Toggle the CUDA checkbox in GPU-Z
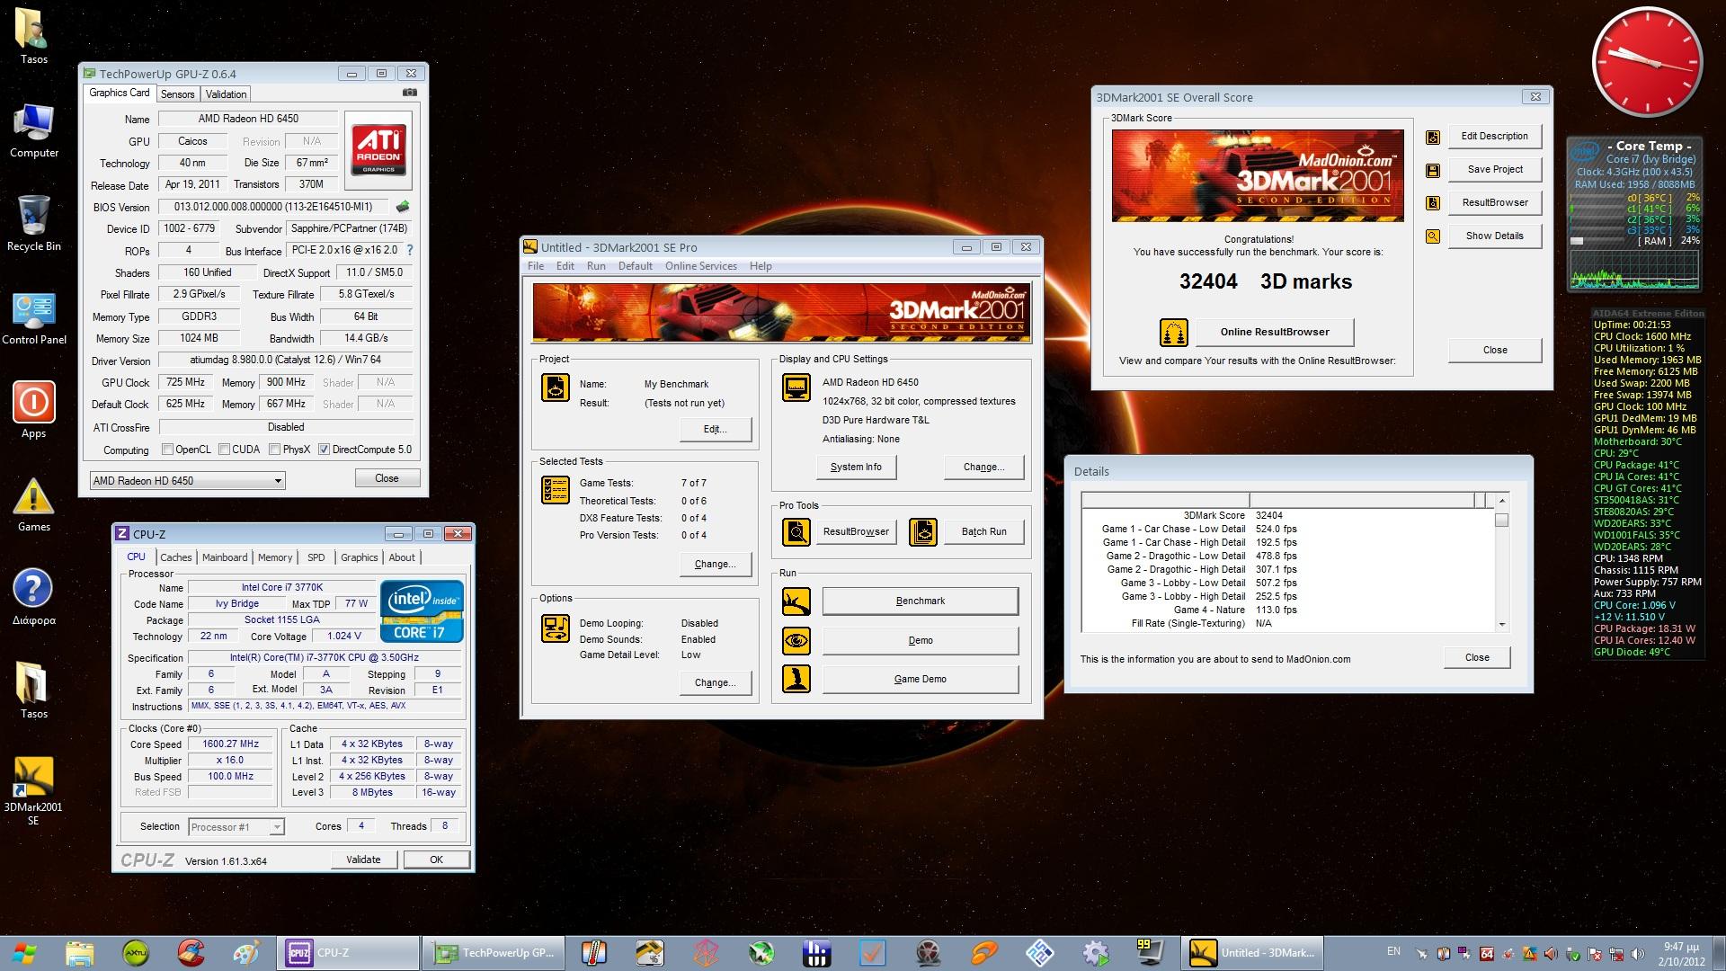This screenshot has height=971, width=1726. click(x=224, y=450)
